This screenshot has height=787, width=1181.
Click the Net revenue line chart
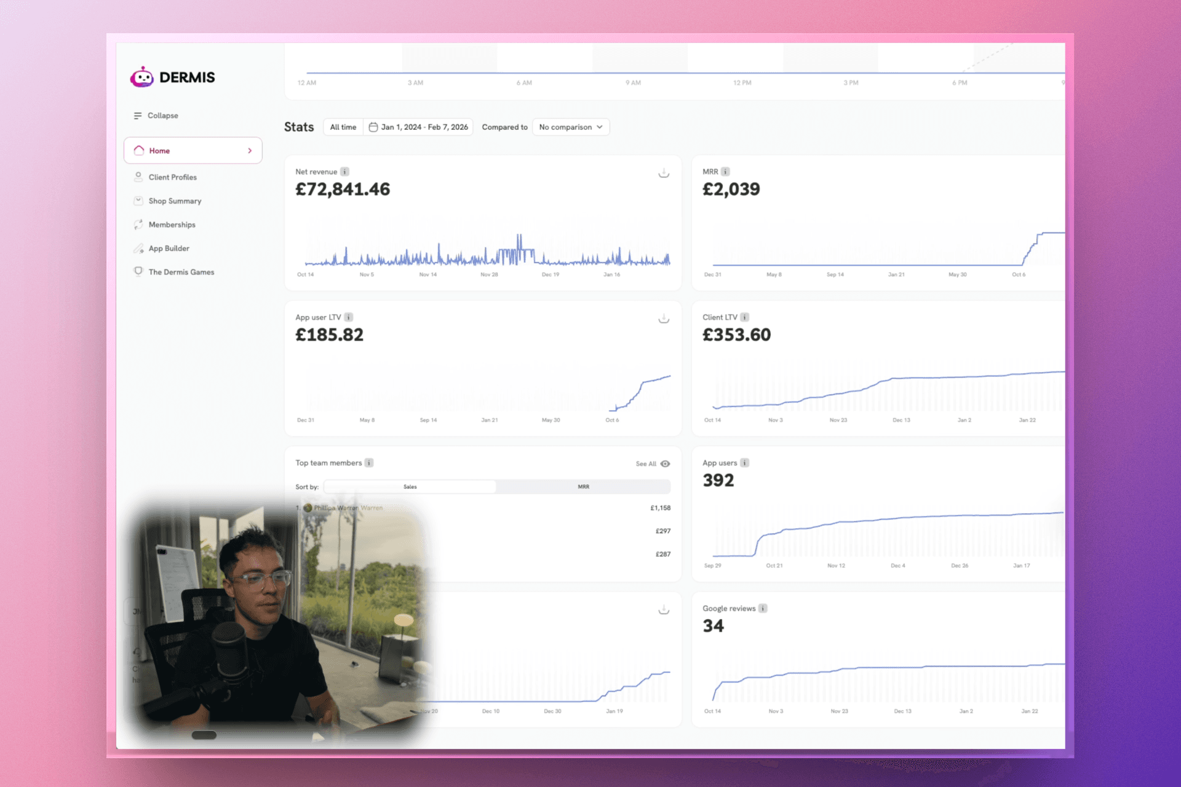pyautogui.click(x=486, y=252)
